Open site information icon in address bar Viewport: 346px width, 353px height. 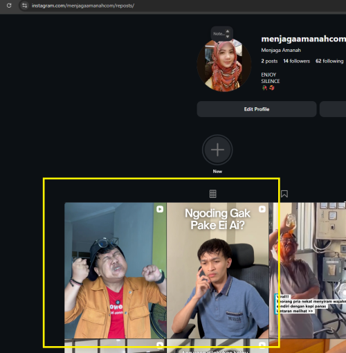(x=24, y=6)
